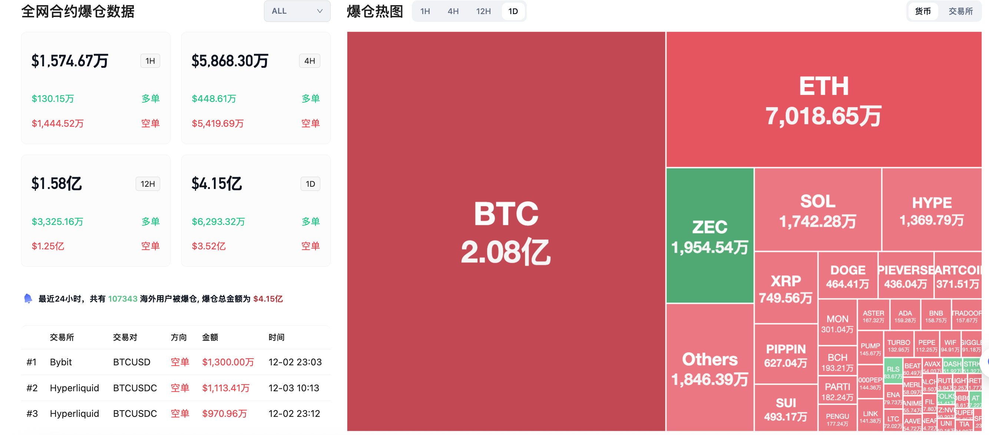The image size is (989, 435).
Task: Select the green ZEC heatmap tile
Action: pos(710,236)
